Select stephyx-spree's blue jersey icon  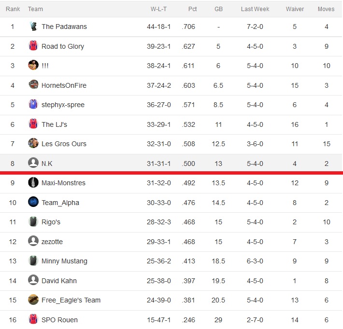click(x=33, y=104)
